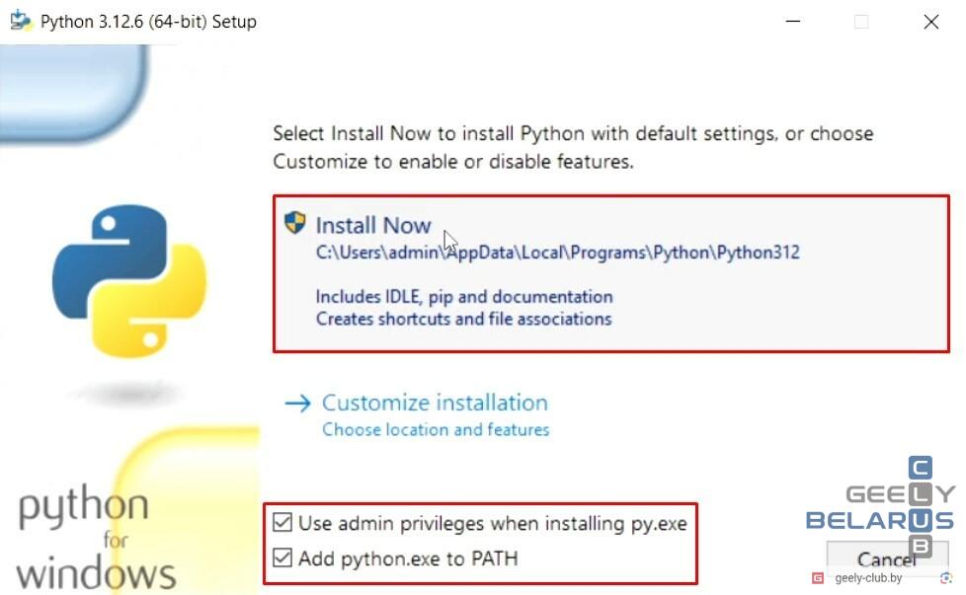Image resolution: width=966 pixels, height=595 pixels.
Task: Start installation with the Install Now heading
Action: click(x=373, y=225)
